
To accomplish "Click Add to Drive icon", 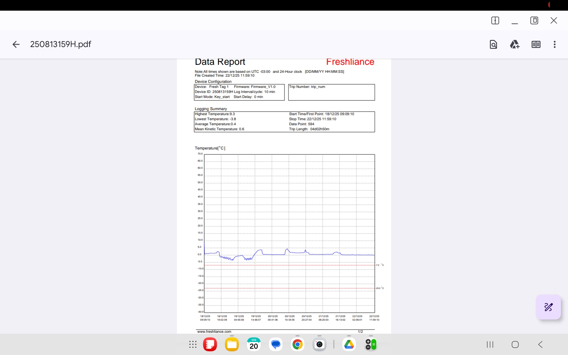I will click(514, 44).
